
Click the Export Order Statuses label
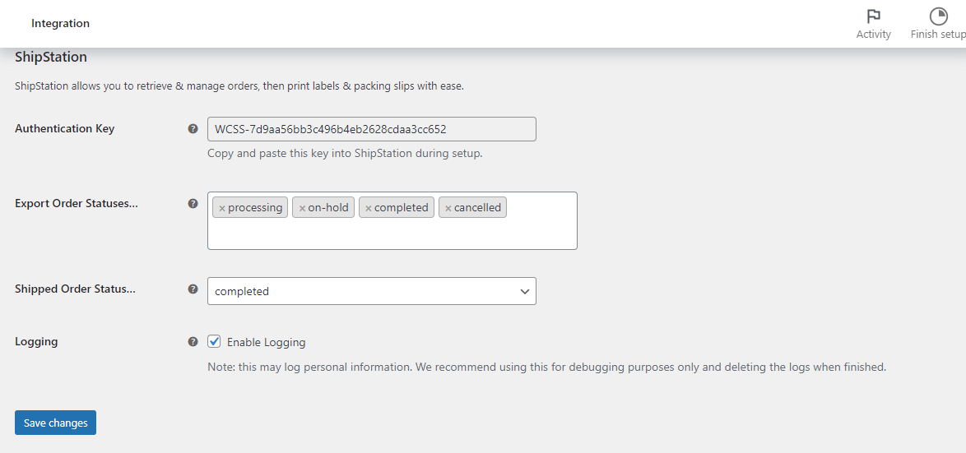pyautogui.click(x=77, y=203)
